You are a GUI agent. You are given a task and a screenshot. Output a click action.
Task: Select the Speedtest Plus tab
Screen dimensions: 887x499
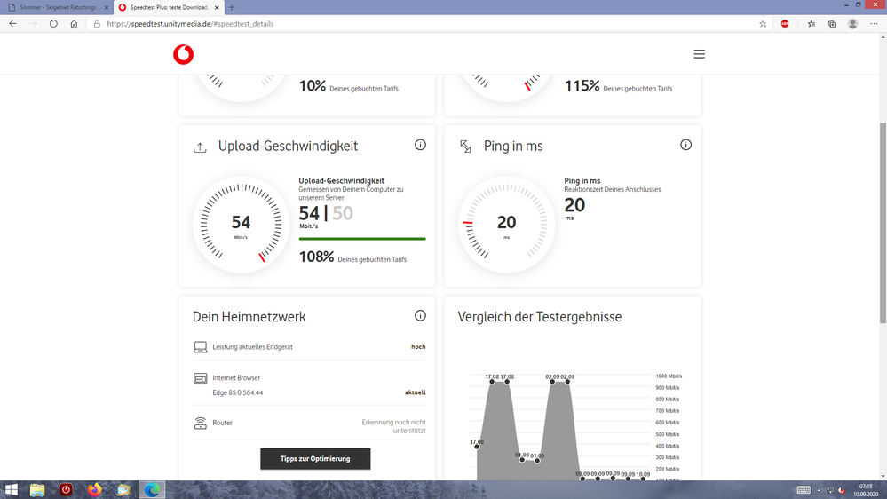coord(169,7)
